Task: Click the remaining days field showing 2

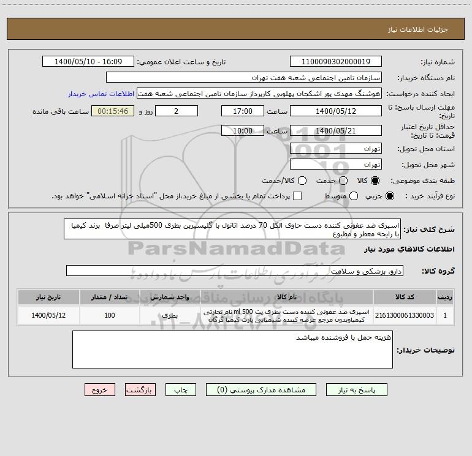Action: click(x=177, y=111)
